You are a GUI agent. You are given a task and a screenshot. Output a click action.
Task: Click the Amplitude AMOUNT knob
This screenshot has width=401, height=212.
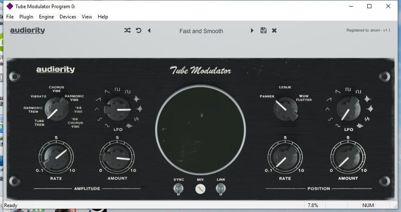pyautogui.click(x=117, y=156)
